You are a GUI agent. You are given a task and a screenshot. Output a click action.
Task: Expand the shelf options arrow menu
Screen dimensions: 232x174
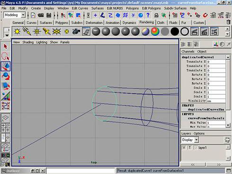[7, 36]
